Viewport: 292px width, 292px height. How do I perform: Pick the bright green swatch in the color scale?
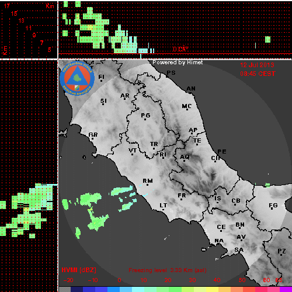point(175,289)
